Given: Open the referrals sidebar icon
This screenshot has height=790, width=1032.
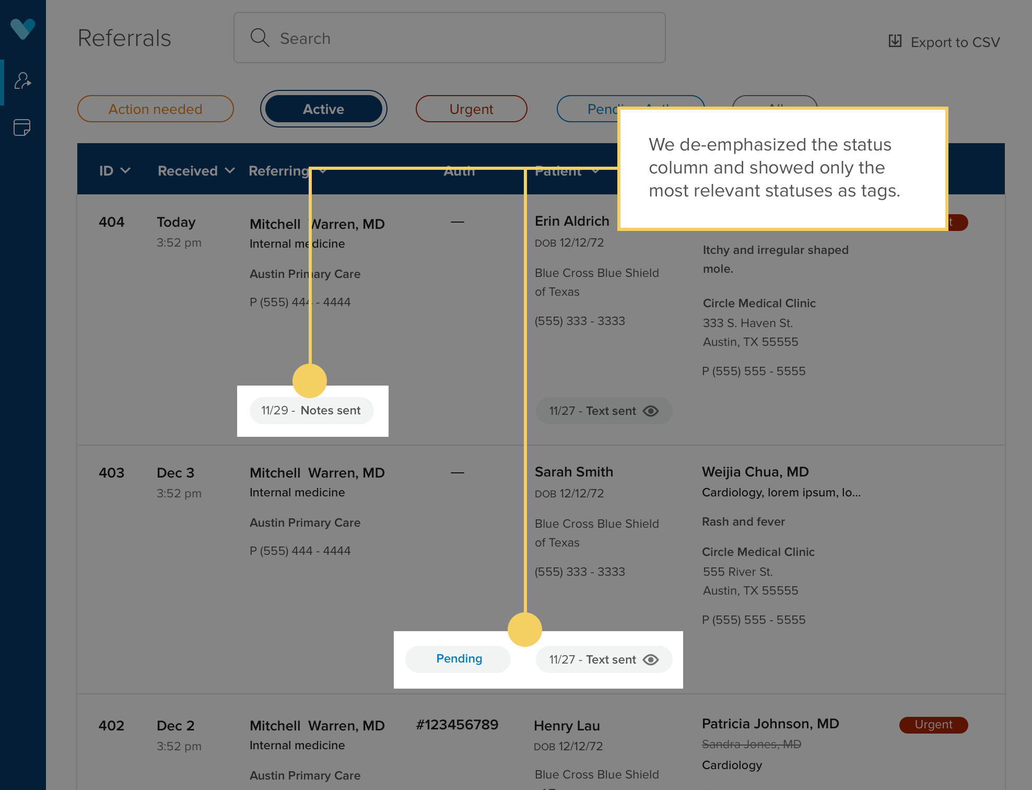Looking at the screenshot, I should (x=22, y=81).
